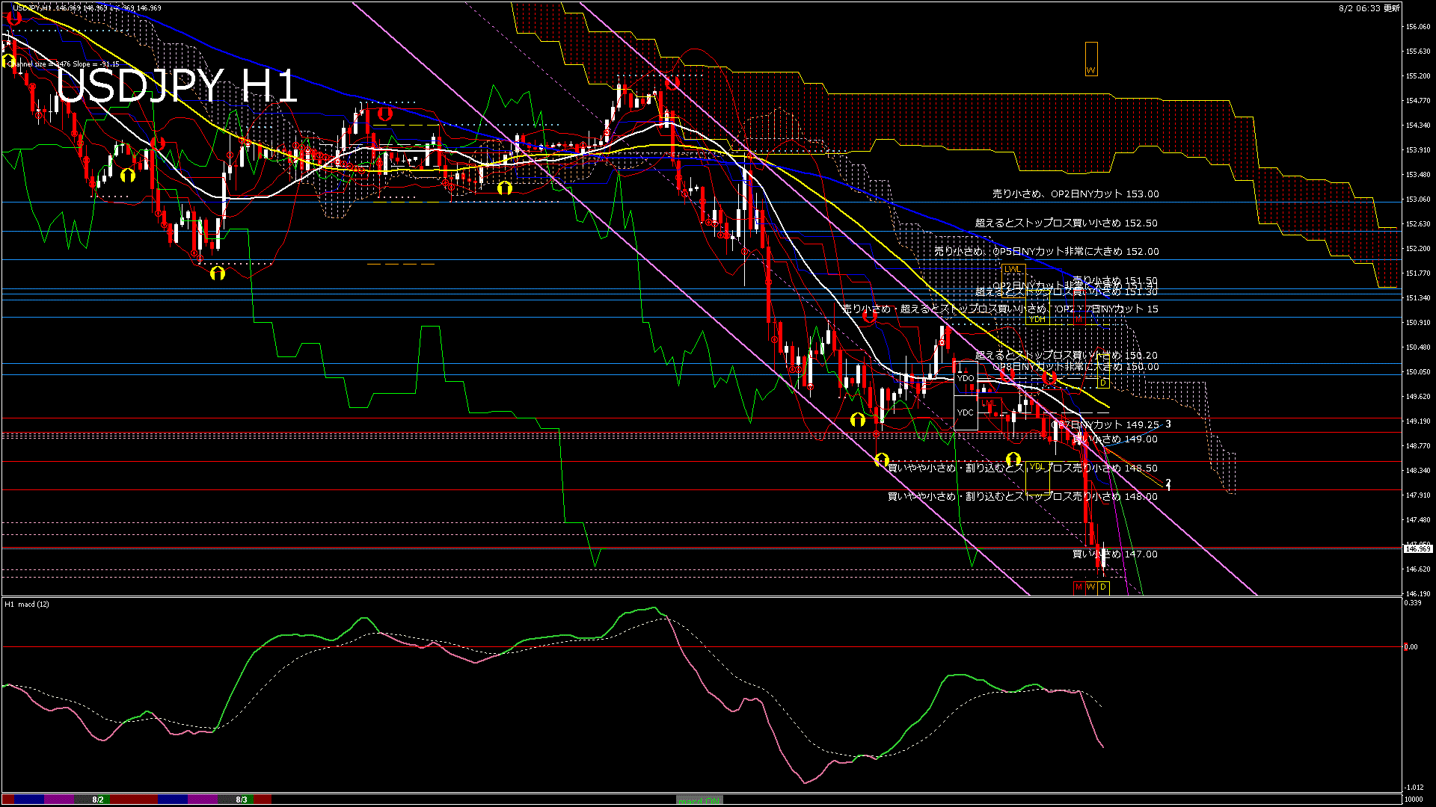This screenshot has width=1436, height=807.
Task: Click wave number 3 next to 149.25
Action: (x=1168, y=424)
